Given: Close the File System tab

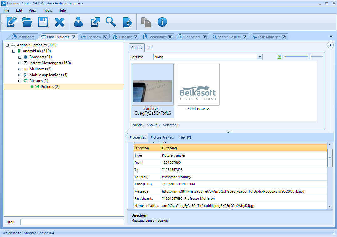Looking at the screenshot, I should (205, 37).
